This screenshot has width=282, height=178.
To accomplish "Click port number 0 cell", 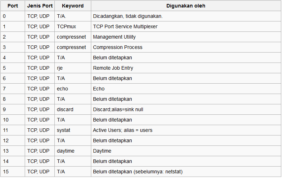I will (4, 16).
